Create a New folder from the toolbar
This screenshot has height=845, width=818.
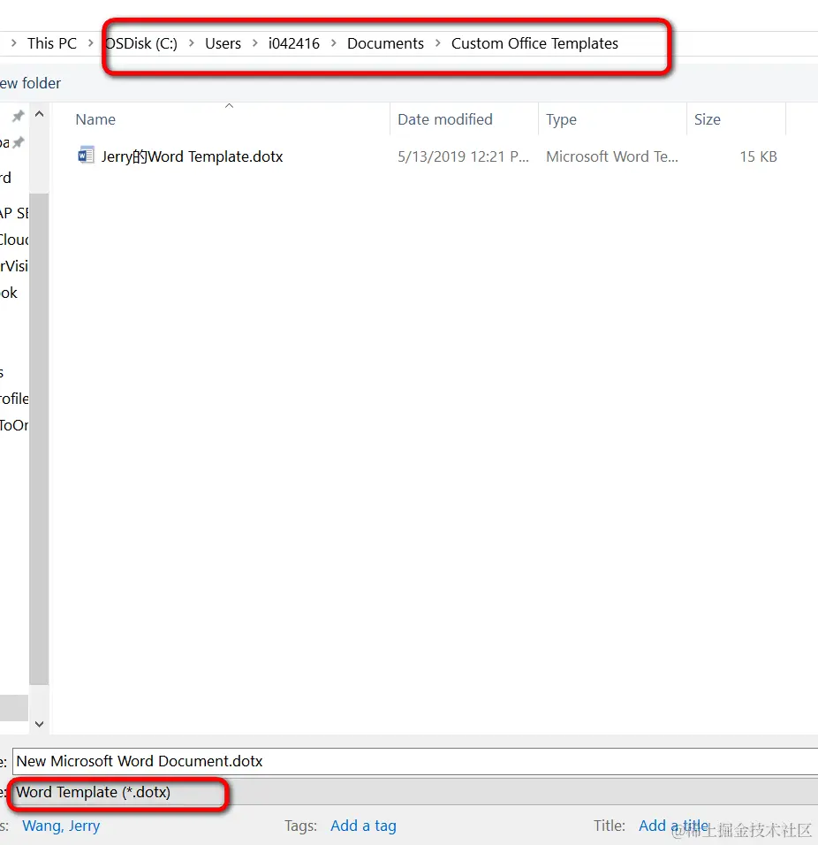point(30,83)
